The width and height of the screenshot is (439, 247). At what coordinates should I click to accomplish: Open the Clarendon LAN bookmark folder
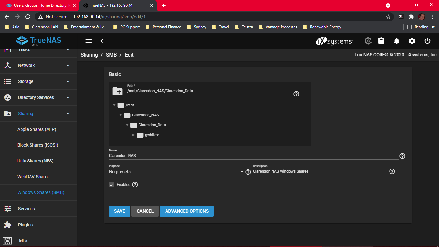41,27
